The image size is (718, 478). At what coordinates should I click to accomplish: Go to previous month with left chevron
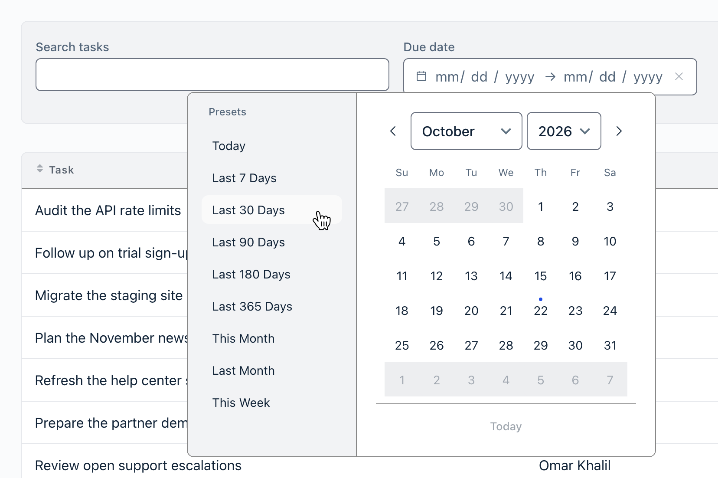pos(393,131)
